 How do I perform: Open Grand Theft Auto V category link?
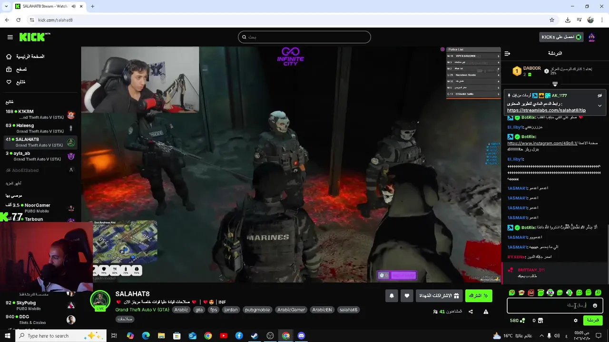pyautogui.click(x=142, y=310)
